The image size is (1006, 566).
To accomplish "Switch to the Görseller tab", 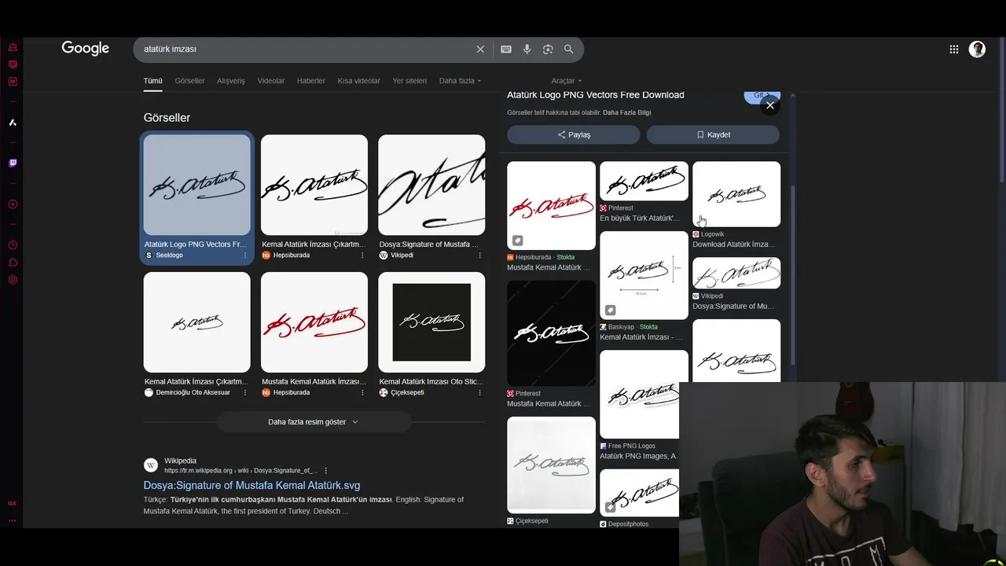I will [189, 81].
